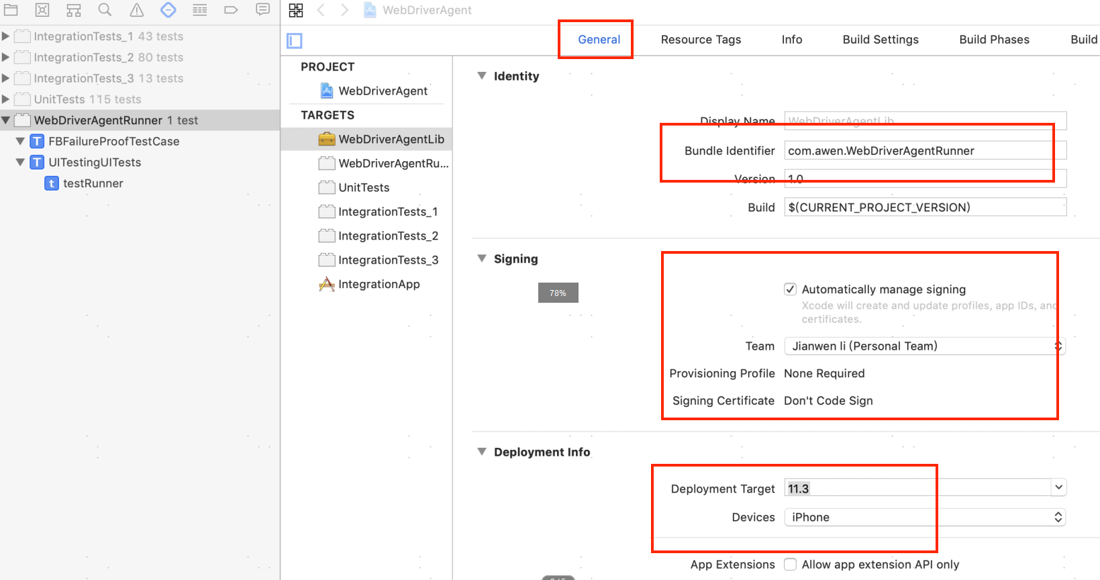Toggle Allow app extension API only checkbox
This screenshot has width=1100, height=580.
click(x=790, y=565)
